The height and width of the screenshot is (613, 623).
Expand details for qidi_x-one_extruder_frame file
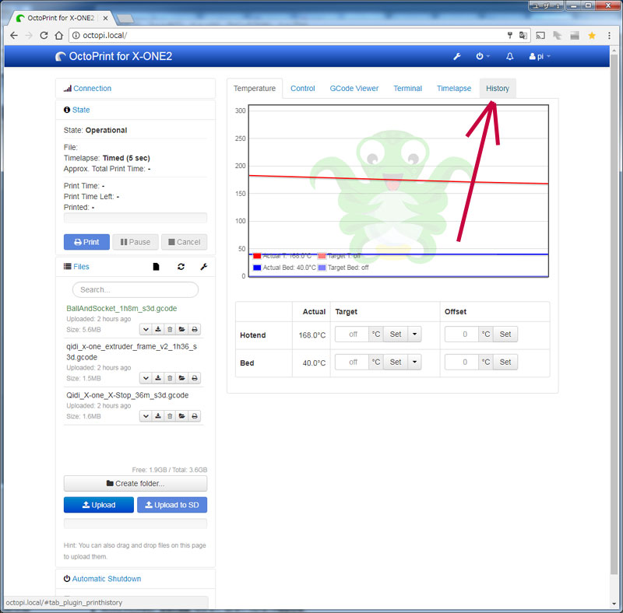click(146, 378)
